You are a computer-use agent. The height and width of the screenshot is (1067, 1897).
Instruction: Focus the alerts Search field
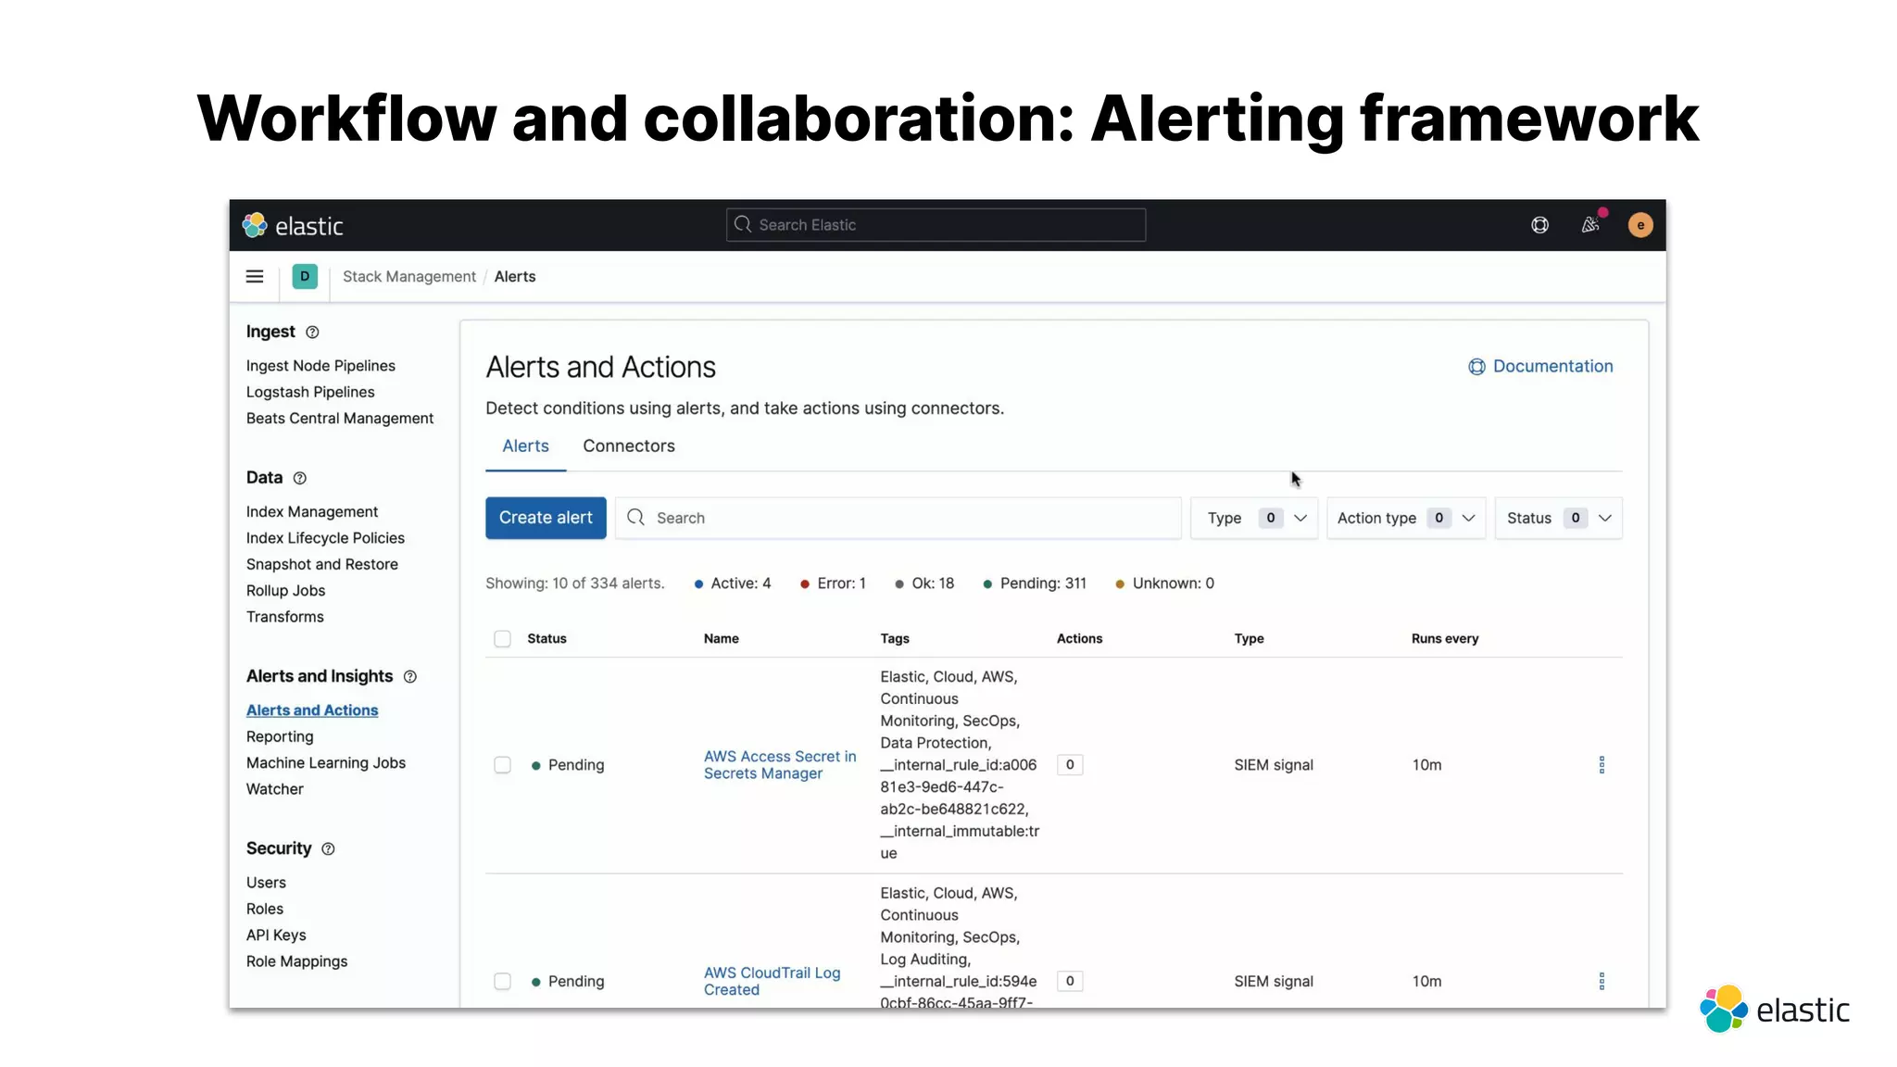click(x=898, y=518)
